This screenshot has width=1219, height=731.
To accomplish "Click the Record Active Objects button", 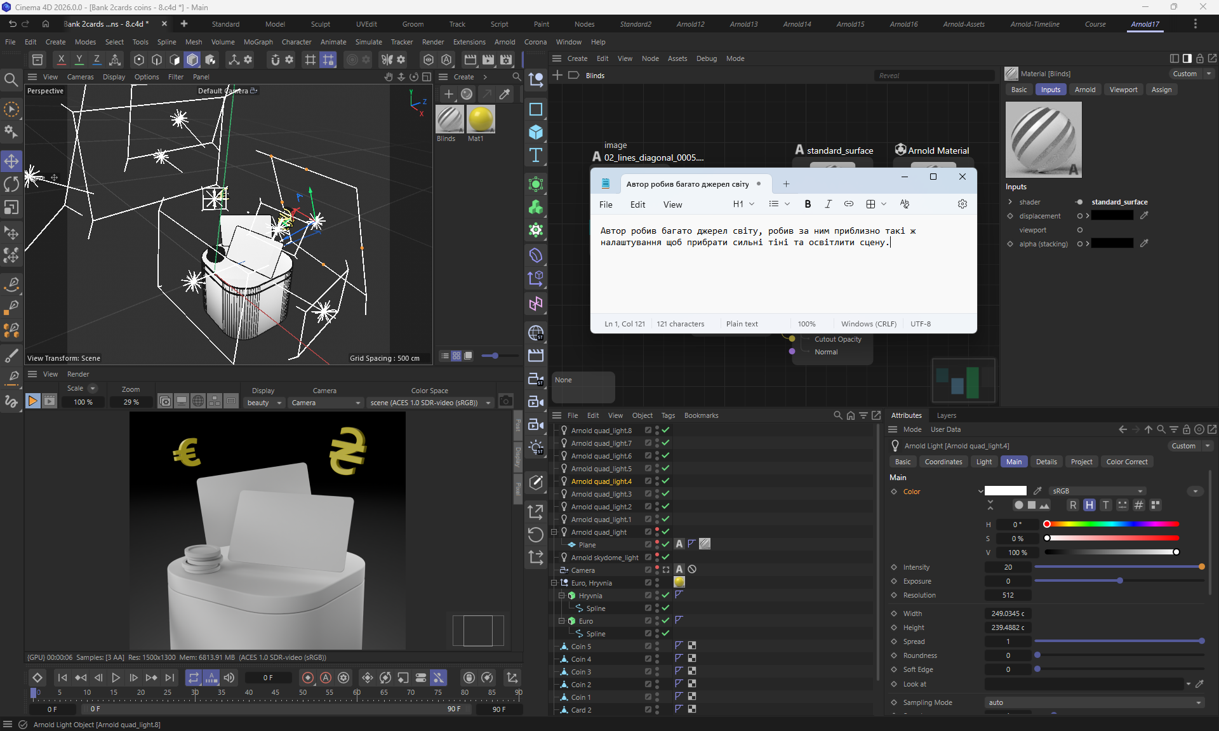I will [308, 678].
